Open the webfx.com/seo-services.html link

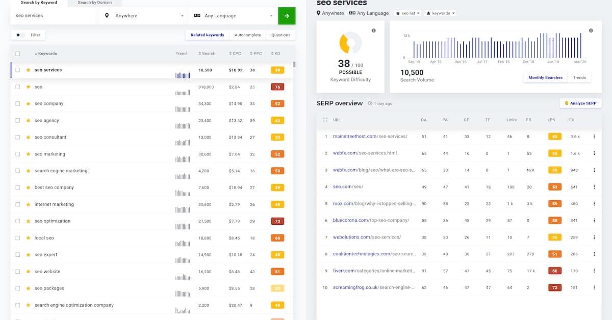click(365, 153)
